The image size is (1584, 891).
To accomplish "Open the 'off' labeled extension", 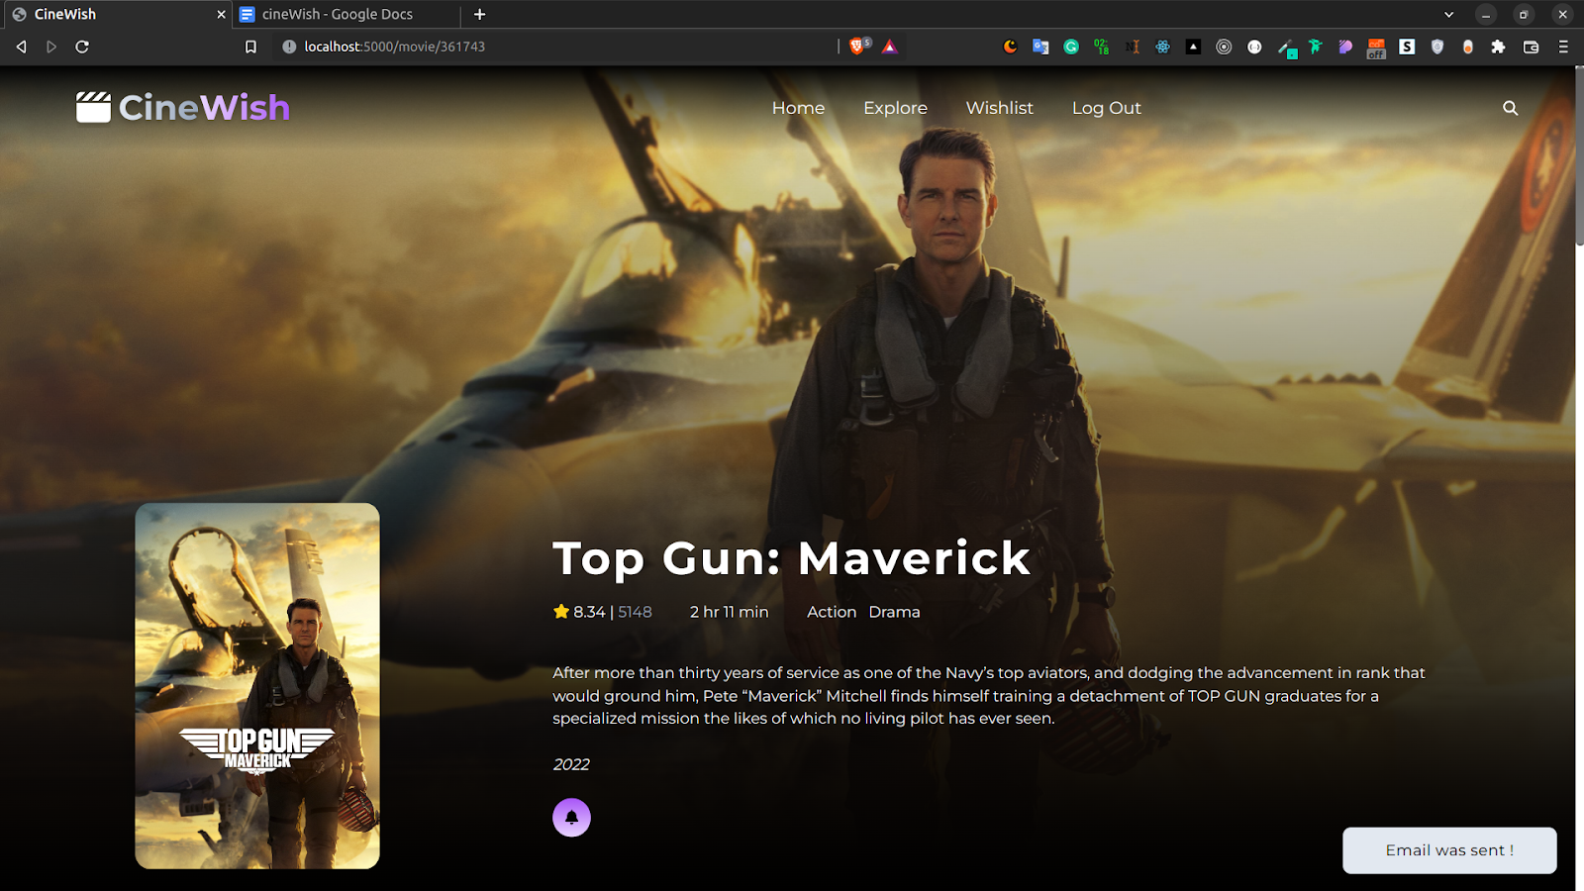I will point(1376,49).
